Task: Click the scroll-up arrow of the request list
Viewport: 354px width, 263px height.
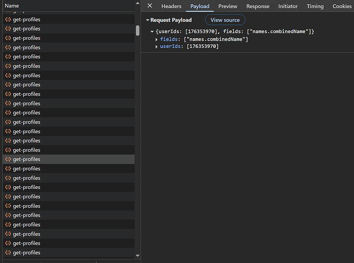Action: click(x=137, y=3)
